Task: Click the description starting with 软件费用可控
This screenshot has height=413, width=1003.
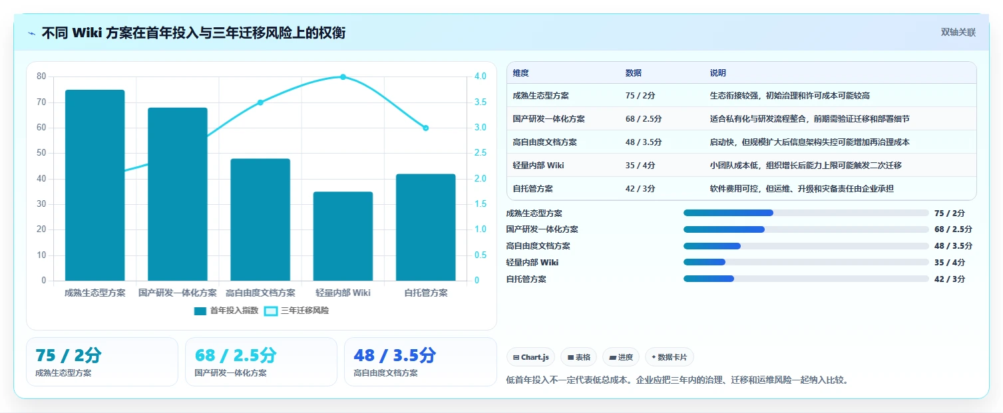Action: 801,189
